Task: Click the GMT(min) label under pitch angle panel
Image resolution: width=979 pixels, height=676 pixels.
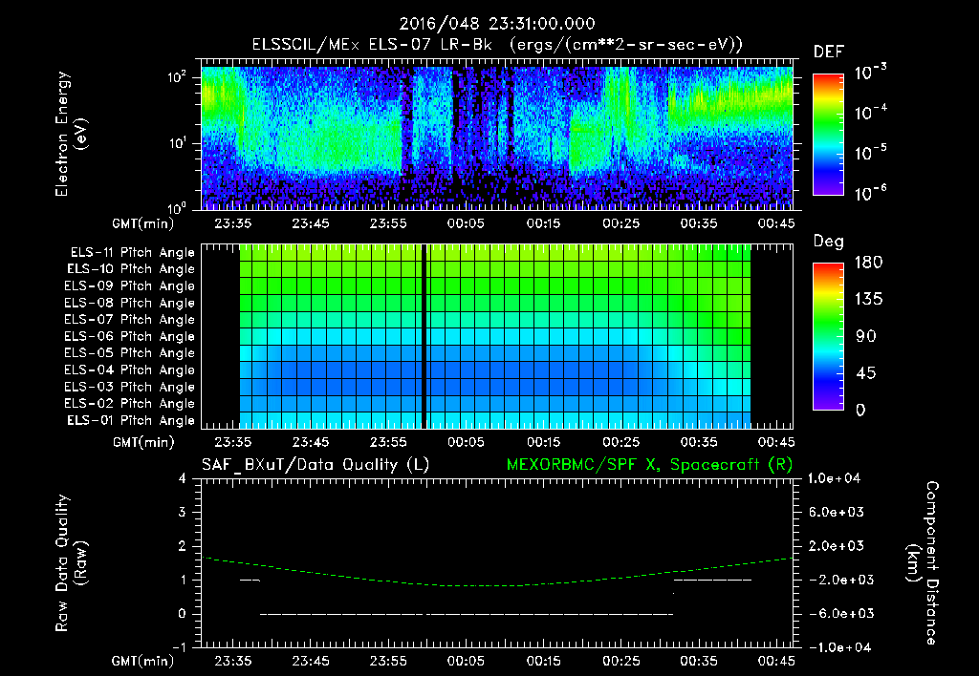Action: pyautogui.click(x=143, y=443)
